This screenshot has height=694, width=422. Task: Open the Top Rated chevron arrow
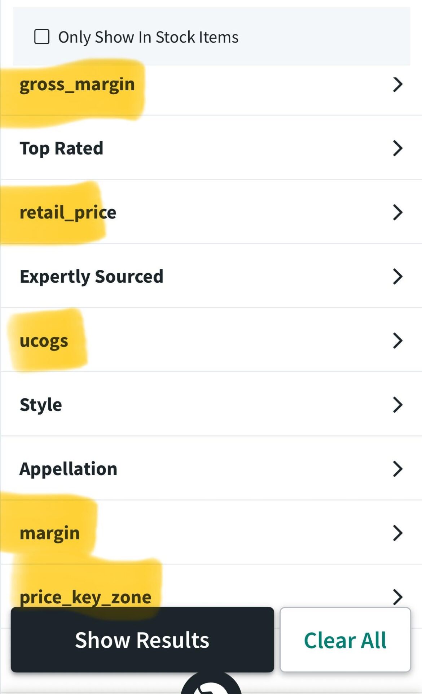pos(397,148)
